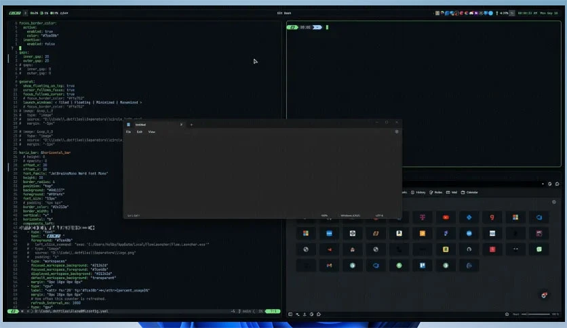Image resolution: width=567 pixels, height=328 pixels.
Task: Click the clock time in the top bar
Action: [x=527, y=13]
